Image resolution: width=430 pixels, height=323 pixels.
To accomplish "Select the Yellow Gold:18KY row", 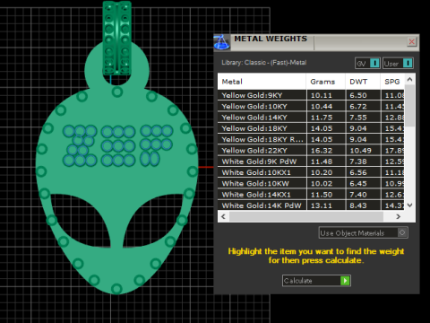I will coord(311,128).
